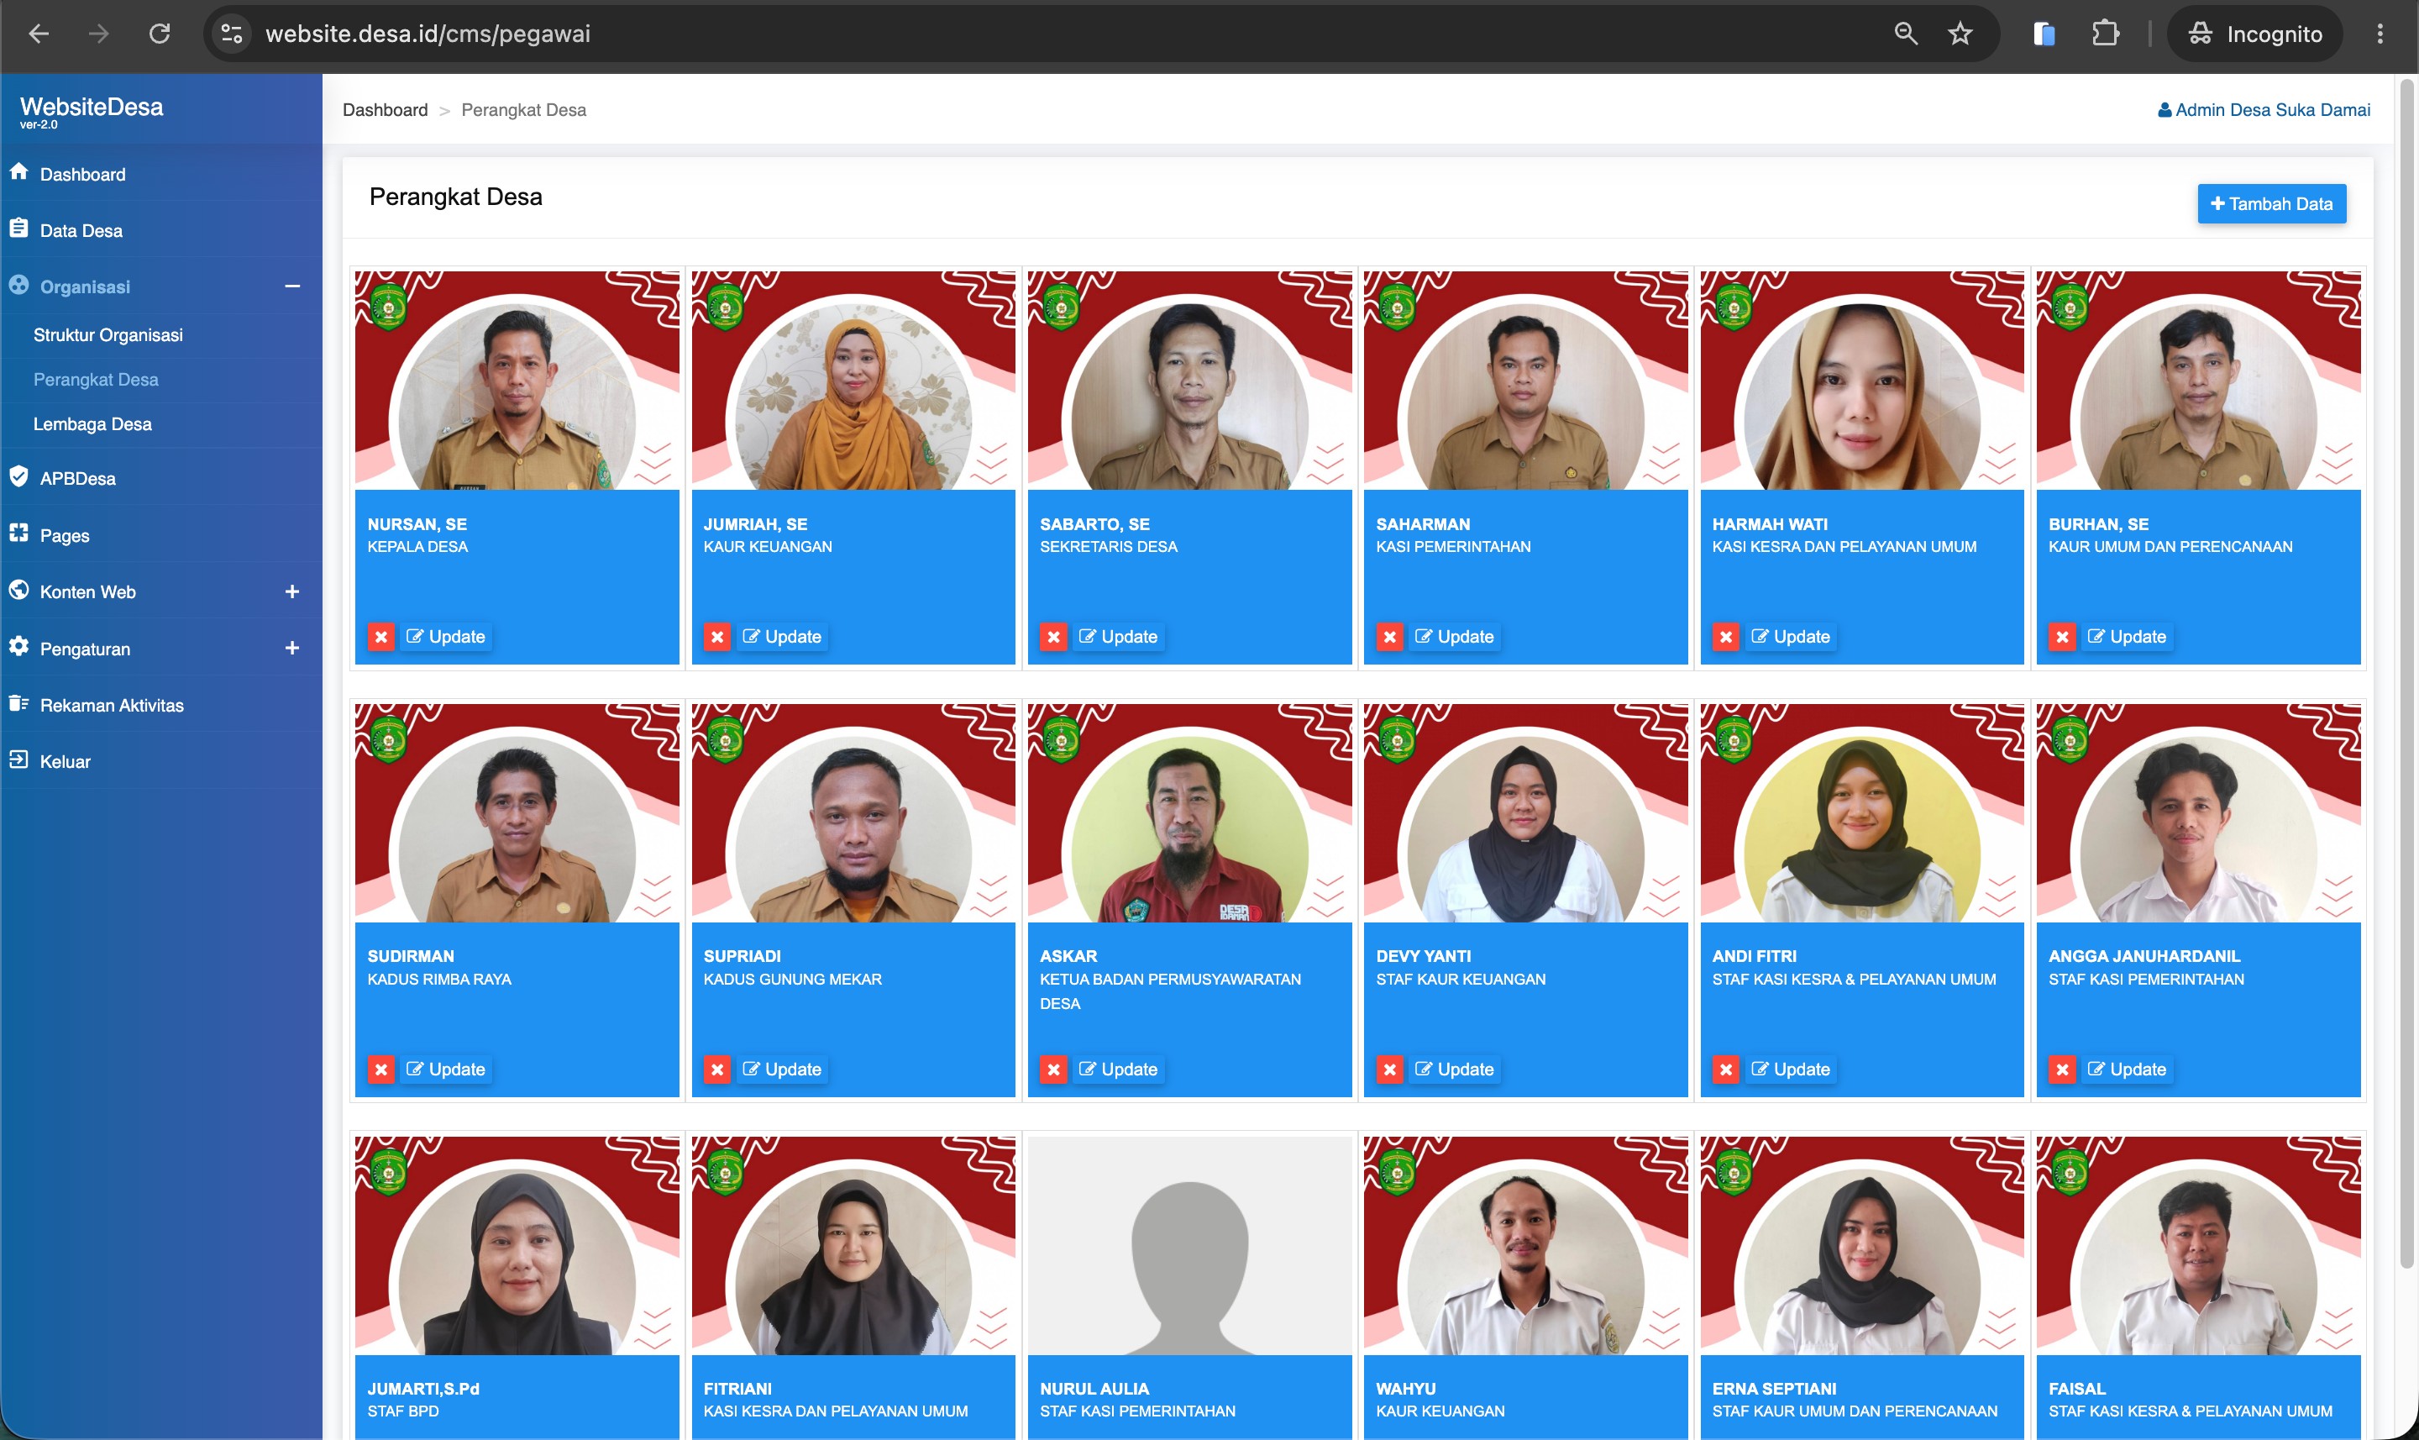Click the Dashboard home icon in sidebar

(18, 171)
